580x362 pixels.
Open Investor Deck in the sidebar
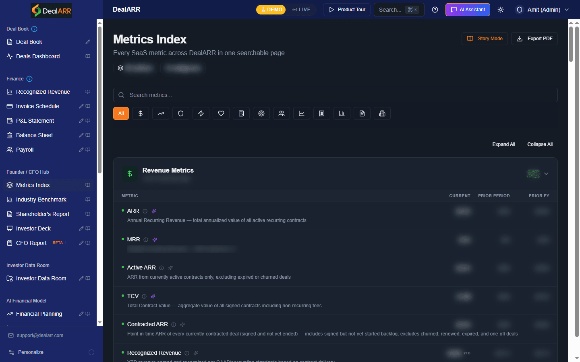tap(33, 228)
